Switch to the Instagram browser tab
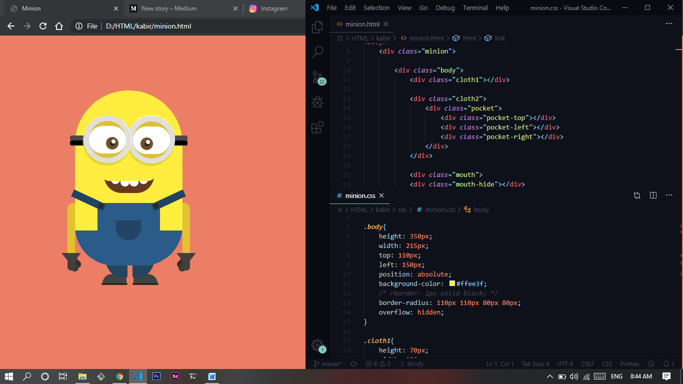683x384 pixels. coord(274,8)
